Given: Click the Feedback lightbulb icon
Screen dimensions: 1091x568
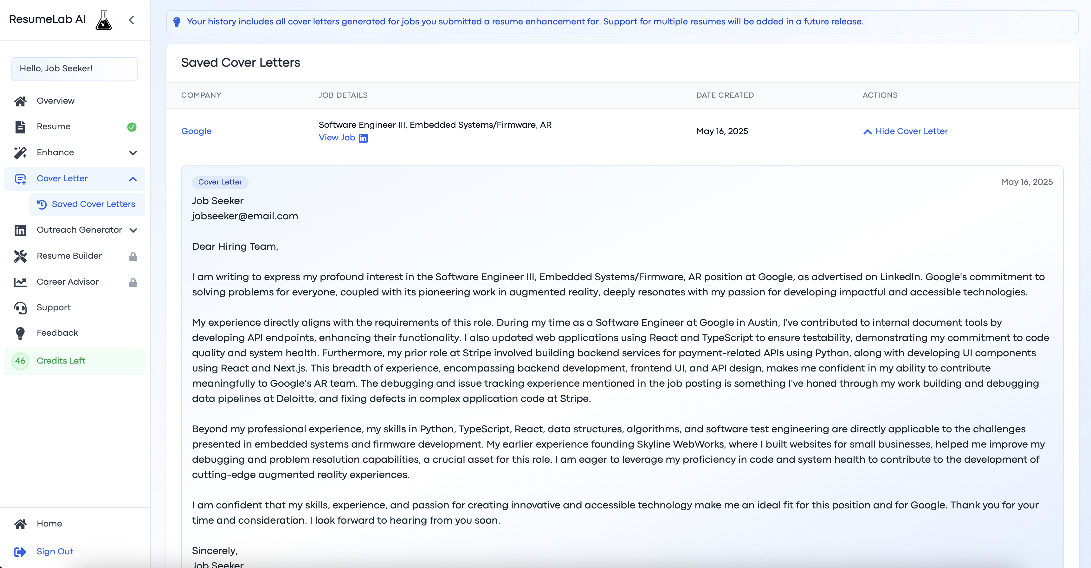Looking at the screenshot, I should point(20,333).
